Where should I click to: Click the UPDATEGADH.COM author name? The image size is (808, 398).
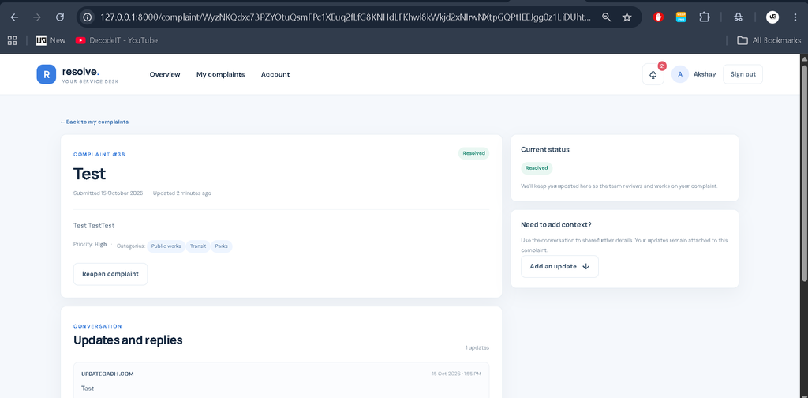point(107,374)
